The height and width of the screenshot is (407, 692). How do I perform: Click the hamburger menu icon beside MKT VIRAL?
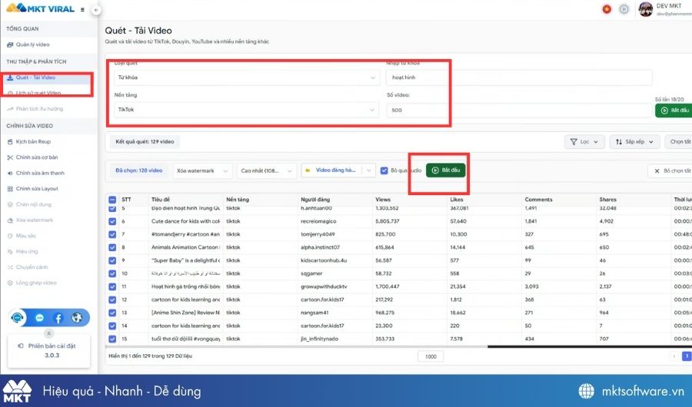point(82,9)
